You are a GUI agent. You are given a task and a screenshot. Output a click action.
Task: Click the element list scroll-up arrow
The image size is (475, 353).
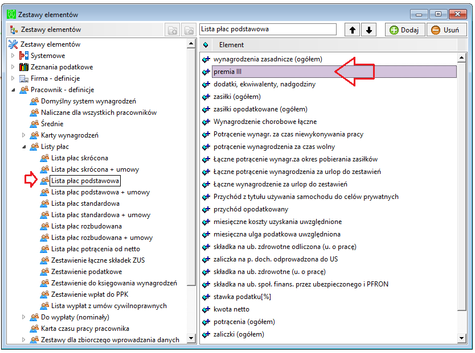(461, 57)
